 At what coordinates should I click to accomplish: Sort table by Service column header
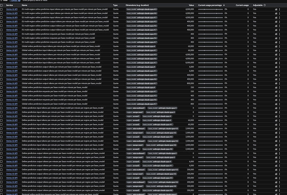[x=9, y=5]
